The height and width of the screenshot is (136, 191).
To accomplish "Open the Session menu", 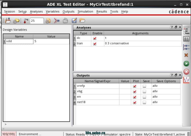I will click(x=10, y=11).
